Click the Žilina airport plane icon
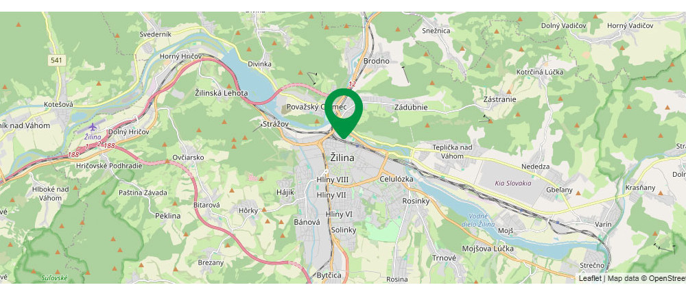The width and height of the screenshot is (686, 296). 93,127
